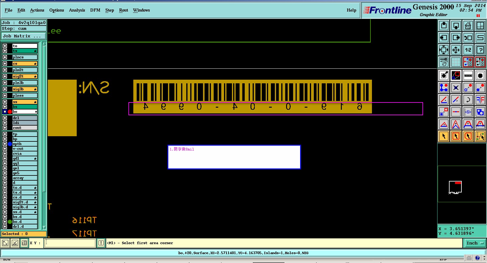Click the red and blue squares zoom-area icon
The image size is (487, 263).
[456, 75]
